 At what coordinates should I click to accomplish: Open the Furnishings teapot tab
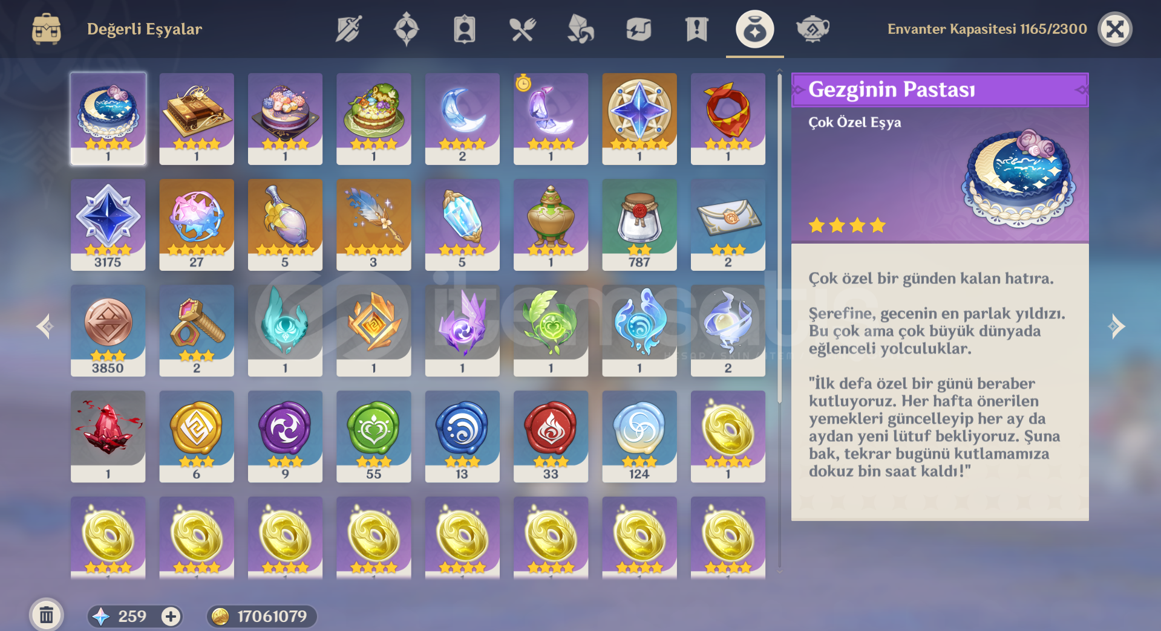[x=813, y=29]
